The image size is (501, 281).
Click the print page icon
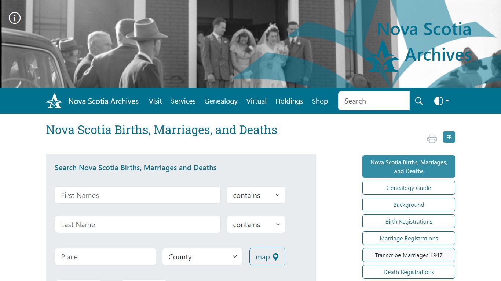432,139
